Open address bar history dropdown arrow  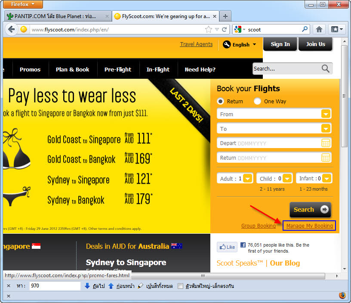[x=217, y=29]
